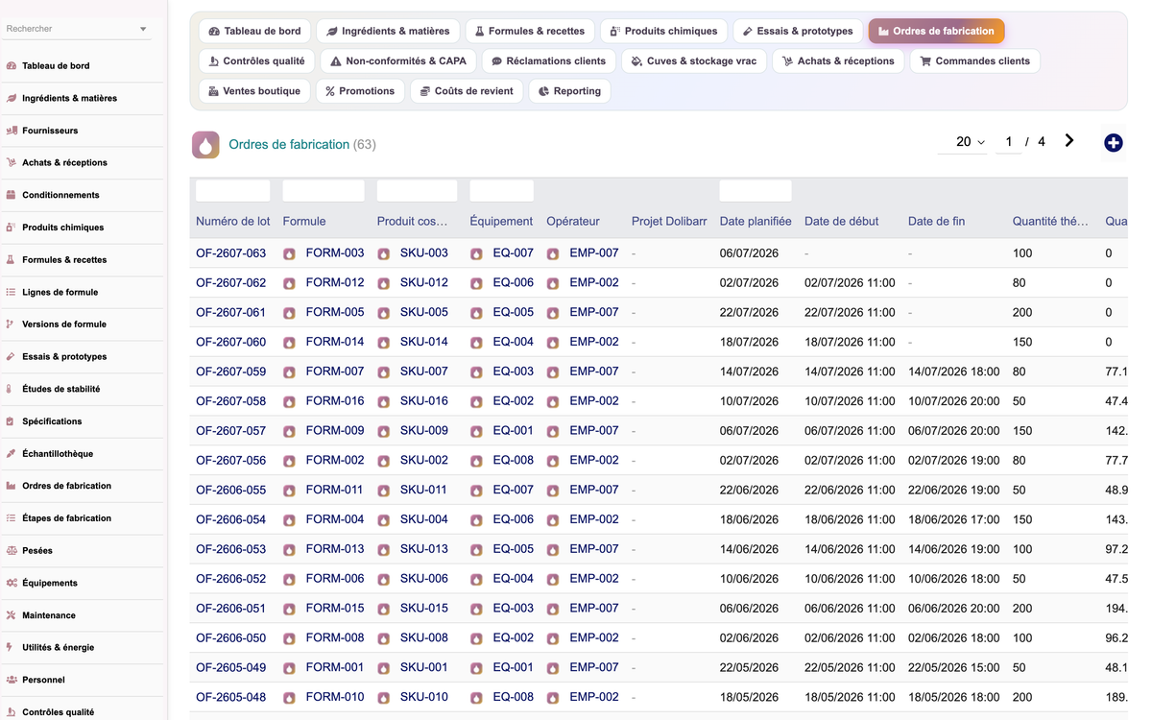Click the icon beside EQ-005 in OF-2607-061 row

(x=476, y=313)
